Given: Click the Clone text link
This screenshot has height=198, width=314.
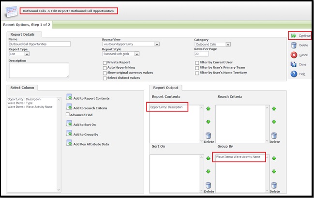Looking at the screenshot, I should tap(302, 64).
